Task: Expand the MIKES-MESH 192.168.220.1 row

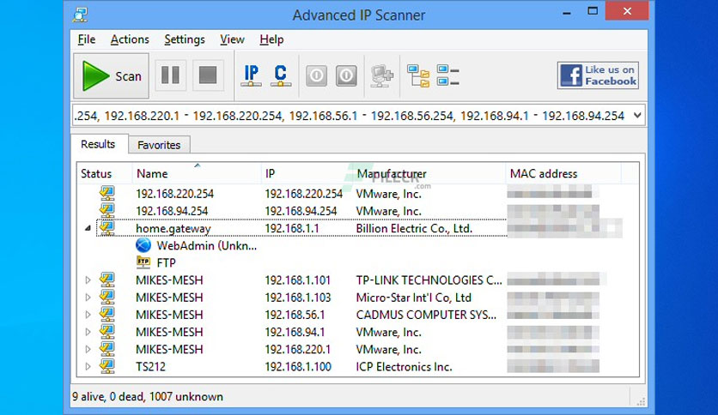Action: pos(88,349)
